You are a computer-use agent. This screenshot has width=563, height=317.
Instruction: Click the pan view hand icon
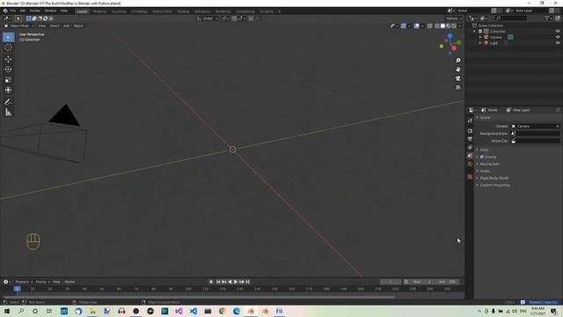[x=457, y=70]
